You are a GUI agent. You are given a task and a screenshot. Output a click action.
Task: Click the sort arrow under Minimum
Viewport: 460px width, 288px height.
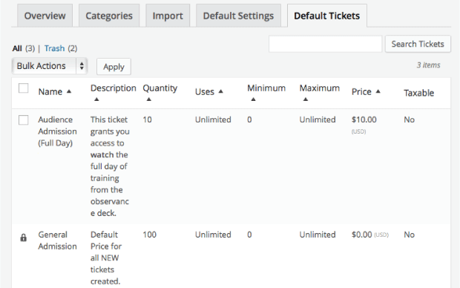(x=254, y=99)
